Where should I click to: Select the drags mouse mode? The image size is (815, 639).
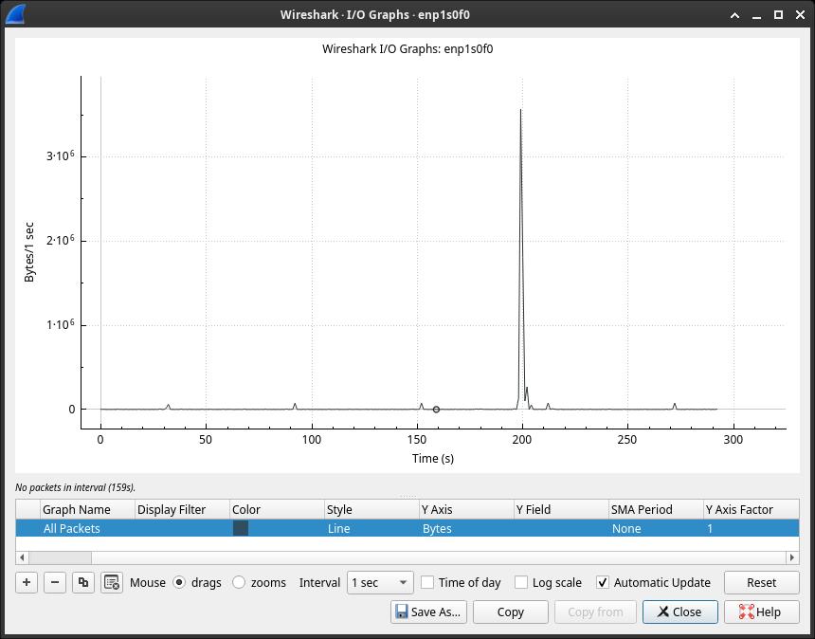(179, 582)
